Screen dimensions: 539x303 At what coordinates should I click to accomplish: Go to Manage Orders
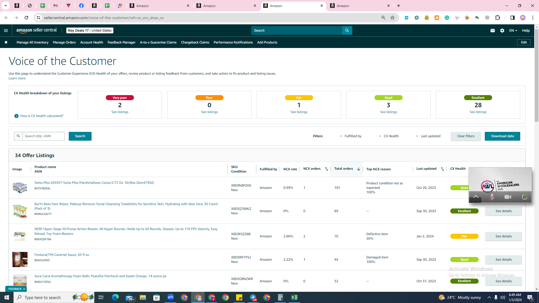[x=64, y=42]
